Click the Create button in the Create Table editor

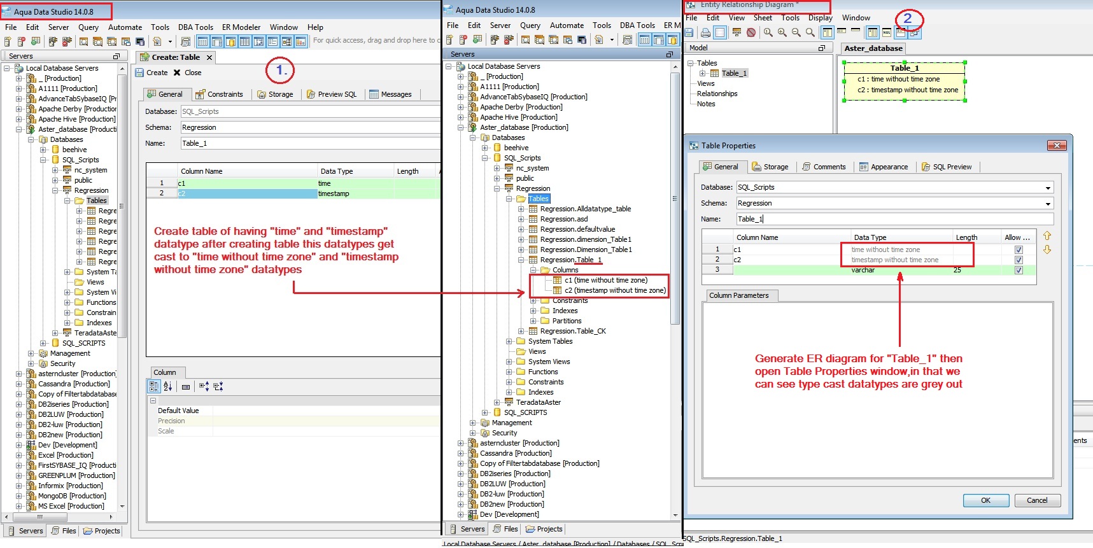tap(152, 73)
